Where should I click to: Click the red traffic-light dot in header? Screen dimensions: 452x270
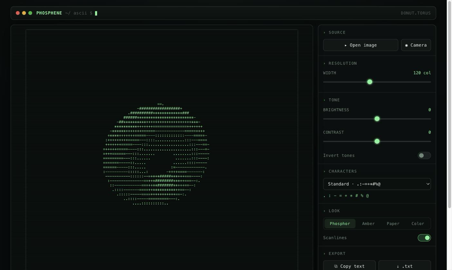click(18, 13)
